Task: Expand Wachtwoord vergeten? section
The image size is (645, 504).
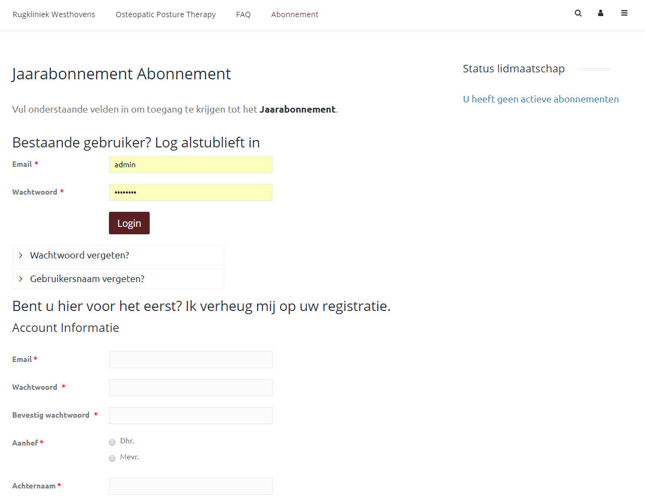Action: pyautogui.click(x=79, y=255)
